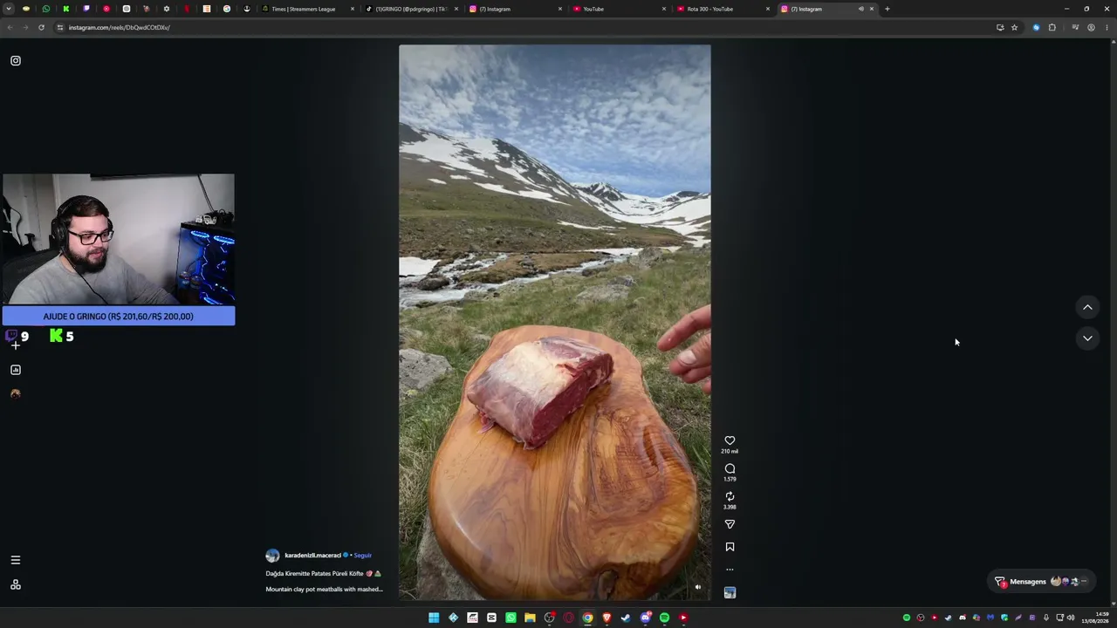Open the pinned WhatsApp tab
This screenshot has height=628, width=1117.
[46, 9]
